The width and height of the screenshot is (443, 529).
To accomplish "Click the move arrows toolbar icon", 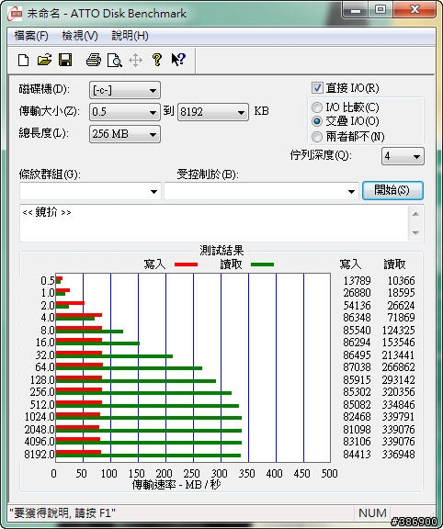I will pos(135,61).
